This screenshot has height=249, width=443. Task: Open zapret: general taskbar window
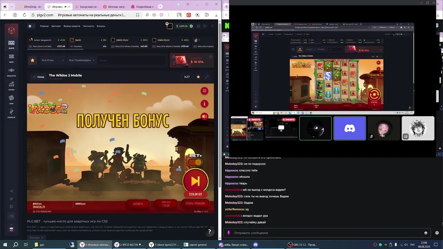coord(199,245)
